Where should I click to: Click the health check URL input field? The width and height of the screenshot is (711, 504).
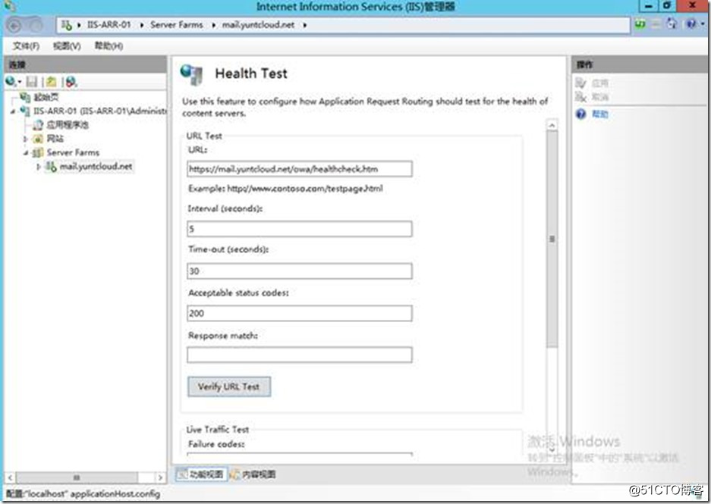tap(299, 169)
